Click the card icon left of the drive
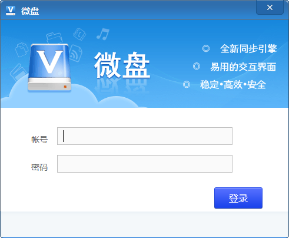The height and width of the screenshot is (238, 289). click(18, 72)
